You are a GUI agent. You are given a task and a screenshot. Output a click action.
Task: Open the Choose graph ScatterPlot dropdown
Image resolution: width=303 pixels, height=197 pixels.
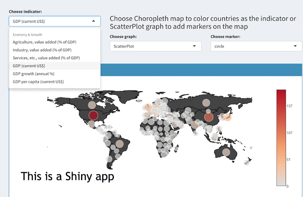pyautogui.click(x=155, y=46)
